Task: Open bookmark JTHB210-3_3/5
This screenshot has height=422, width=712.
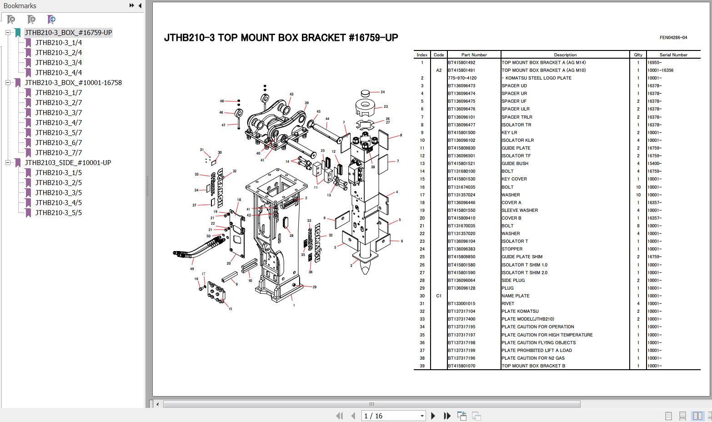Action: pyautogui.click(x=59, y=193)
